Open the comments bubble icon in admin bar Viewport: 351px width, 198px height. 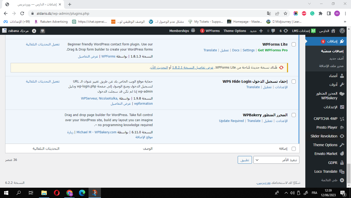point(274,31)
